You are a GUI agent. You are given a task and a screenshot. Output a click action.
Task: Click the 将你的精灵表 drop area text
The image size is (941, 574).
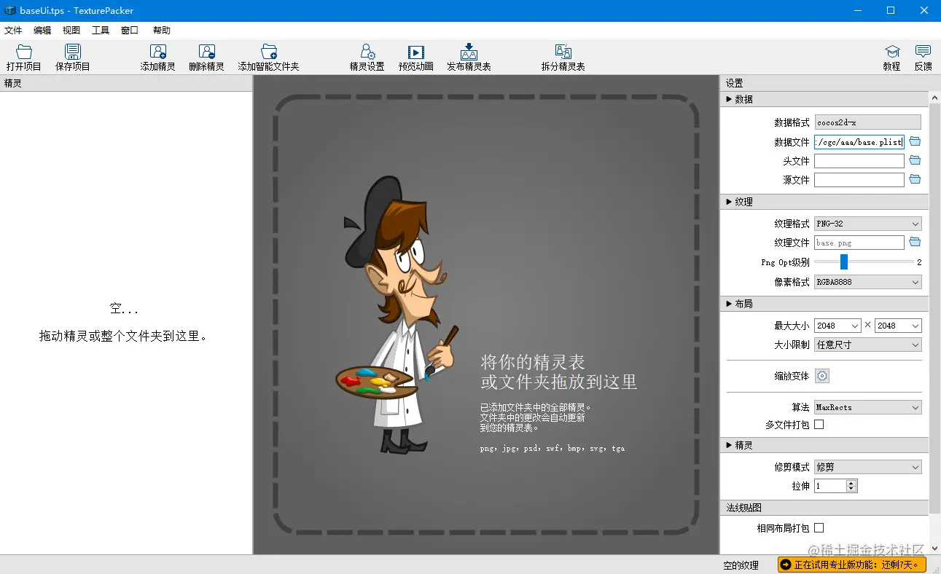coord(533,361)
